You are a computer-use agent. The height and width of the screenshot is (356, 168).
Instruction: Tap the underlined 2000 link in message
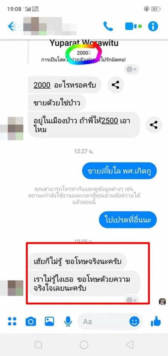pyautogui.click(x=42, y=85)
